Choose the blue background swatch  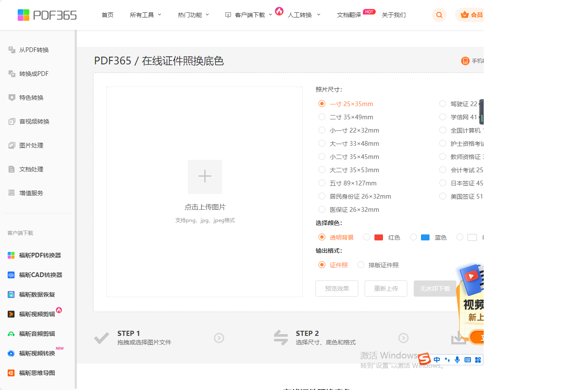(425, 237)
